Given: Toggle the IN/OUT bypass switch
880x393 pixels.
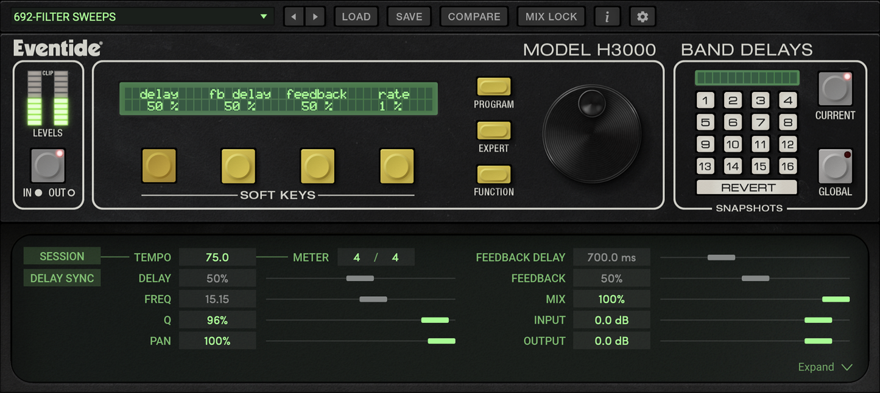Looking at the screenshot, I should (x=48, y=165).
